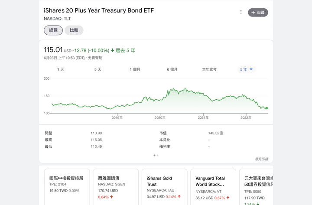Click the green current-price dot on chart
This screenshot has height=205, width=312.
pyautogui.click(x=266, y=108)
